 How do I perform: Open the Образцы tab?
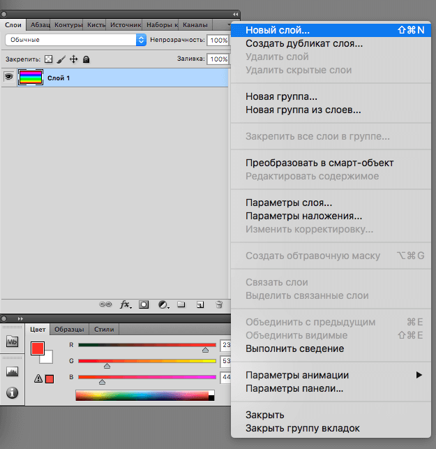[x=69, y=330]
